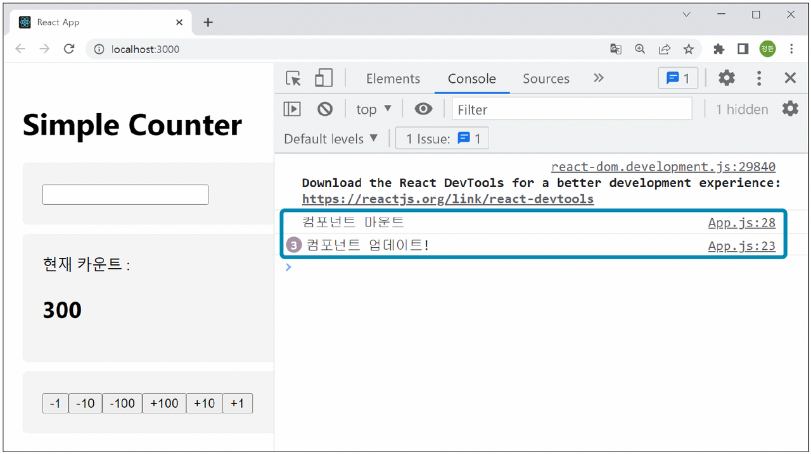Open the tab search chevron

(x=686, y=15)
